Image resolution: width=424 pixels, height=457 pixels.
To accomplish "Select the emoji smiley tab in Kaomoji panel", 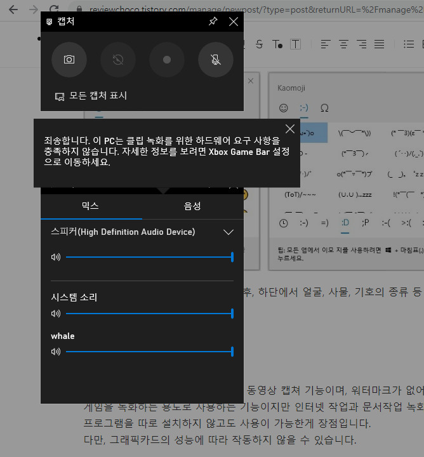I will [x=284, y=108].
